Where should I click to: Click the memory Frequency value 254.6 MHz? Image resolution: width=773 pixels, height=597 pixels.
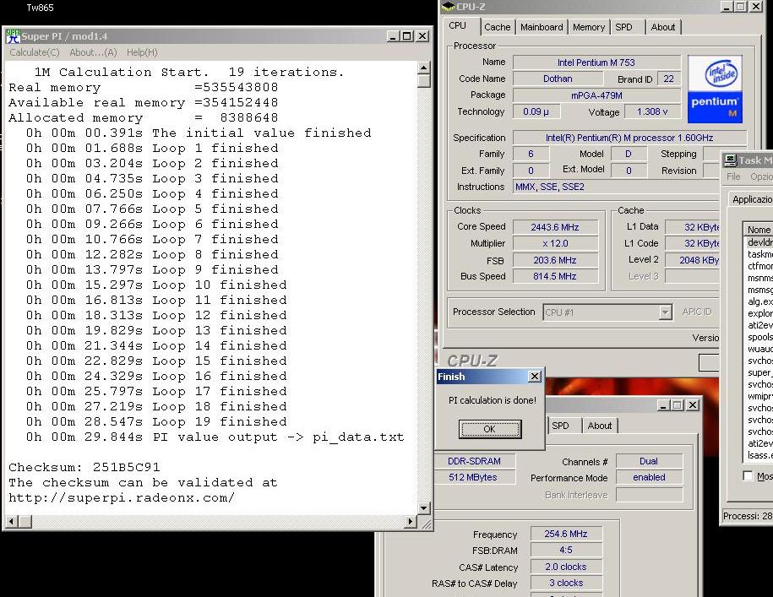click(566, 534)
